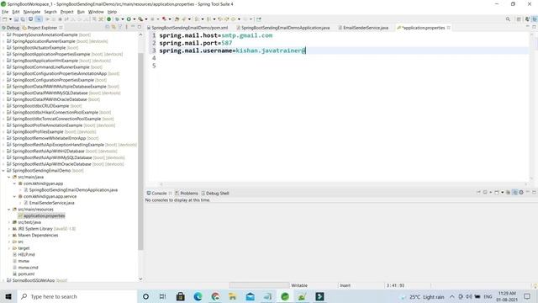The height and width of the screenshot is (303, 538).
Task: Open the File menu
Action: tap(5, 12)
